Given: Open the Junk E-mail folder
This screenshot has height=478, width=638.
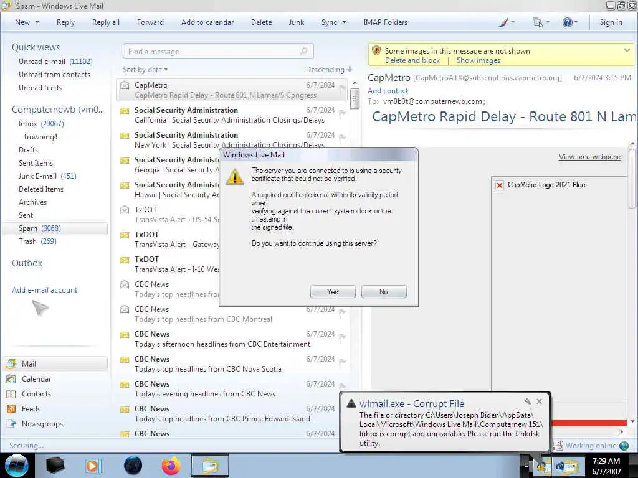Looking at the screenshot, I should pos(47,176).
